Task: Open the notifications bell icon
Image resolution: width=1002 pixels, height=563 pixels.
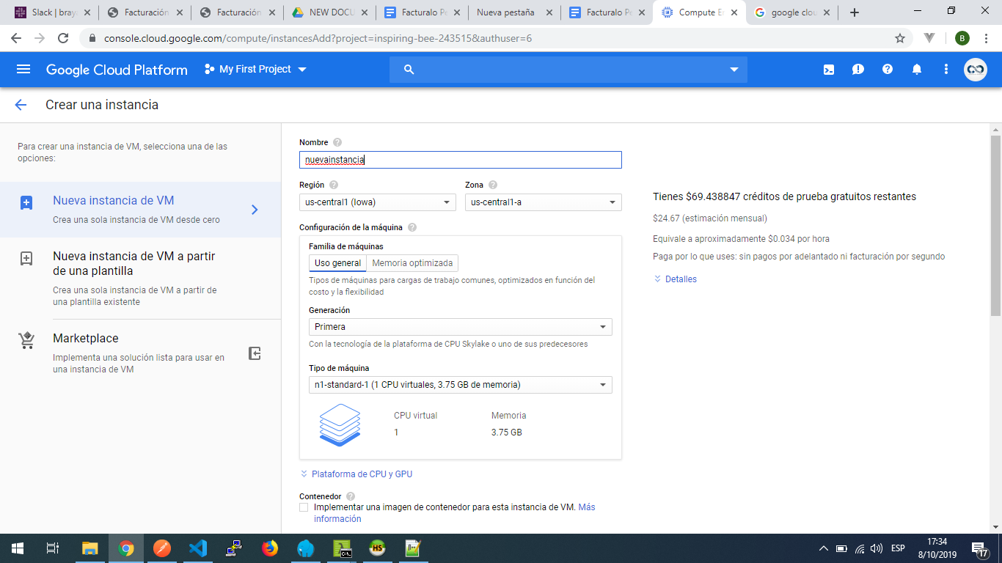Action: pyautogui.click(x=917, y=70)
